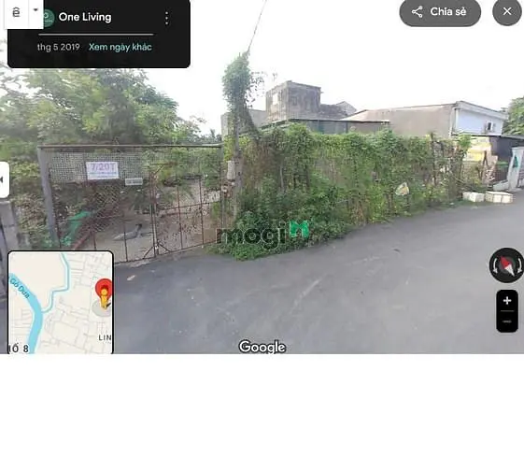Viewport: 524px width, 471px height.
Task: Collapse the side panel with left arrow
Action: click(x=3, y=179)
